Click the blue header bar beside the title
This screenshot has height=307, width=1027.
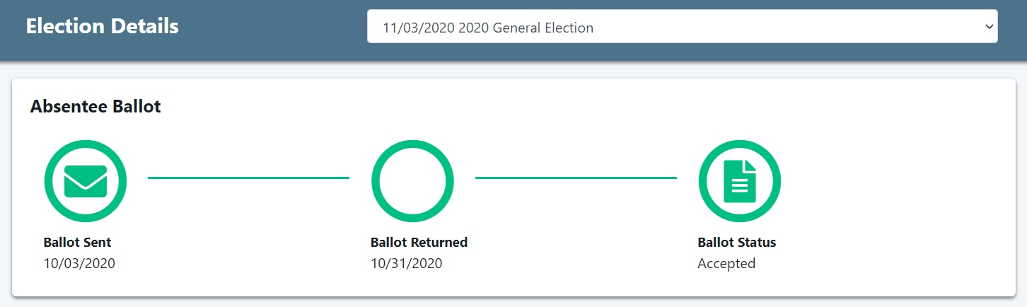(x=276, y=28)
